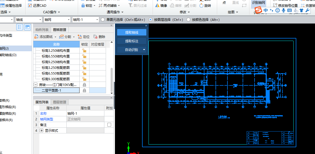Image resolution: width=315 pixels, height=154 pixels.
Task: Click the 图元过滤 filter icon
Action: click(131, 5)
